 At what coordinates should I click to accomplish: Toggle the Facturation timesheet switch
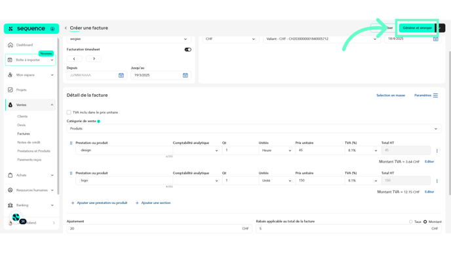pos(188,50)
